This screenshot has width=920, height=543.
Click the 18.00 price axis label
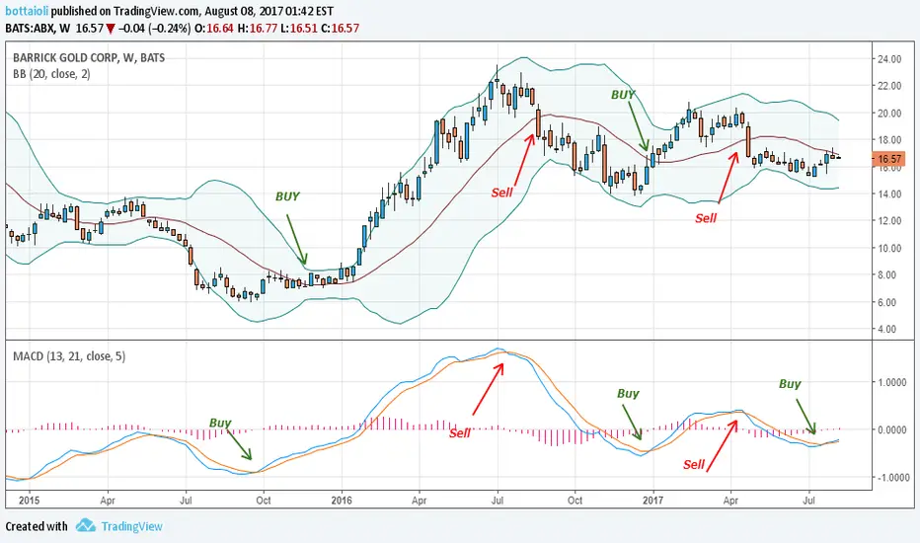pos(889,140)
